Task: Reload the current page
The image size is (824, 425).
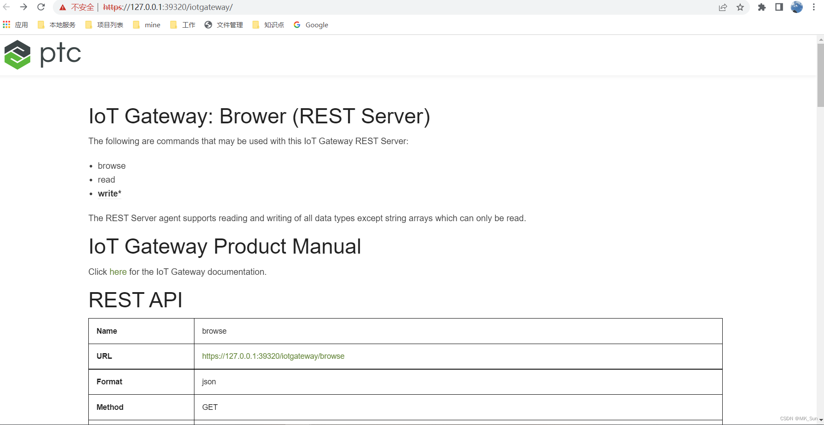Action: coord(41,7)
